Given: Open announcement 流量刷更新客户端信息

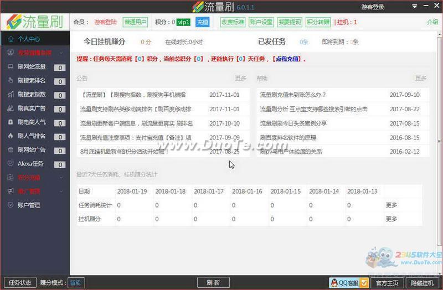Looking at the screenshot, I should (x=136, y=123).
